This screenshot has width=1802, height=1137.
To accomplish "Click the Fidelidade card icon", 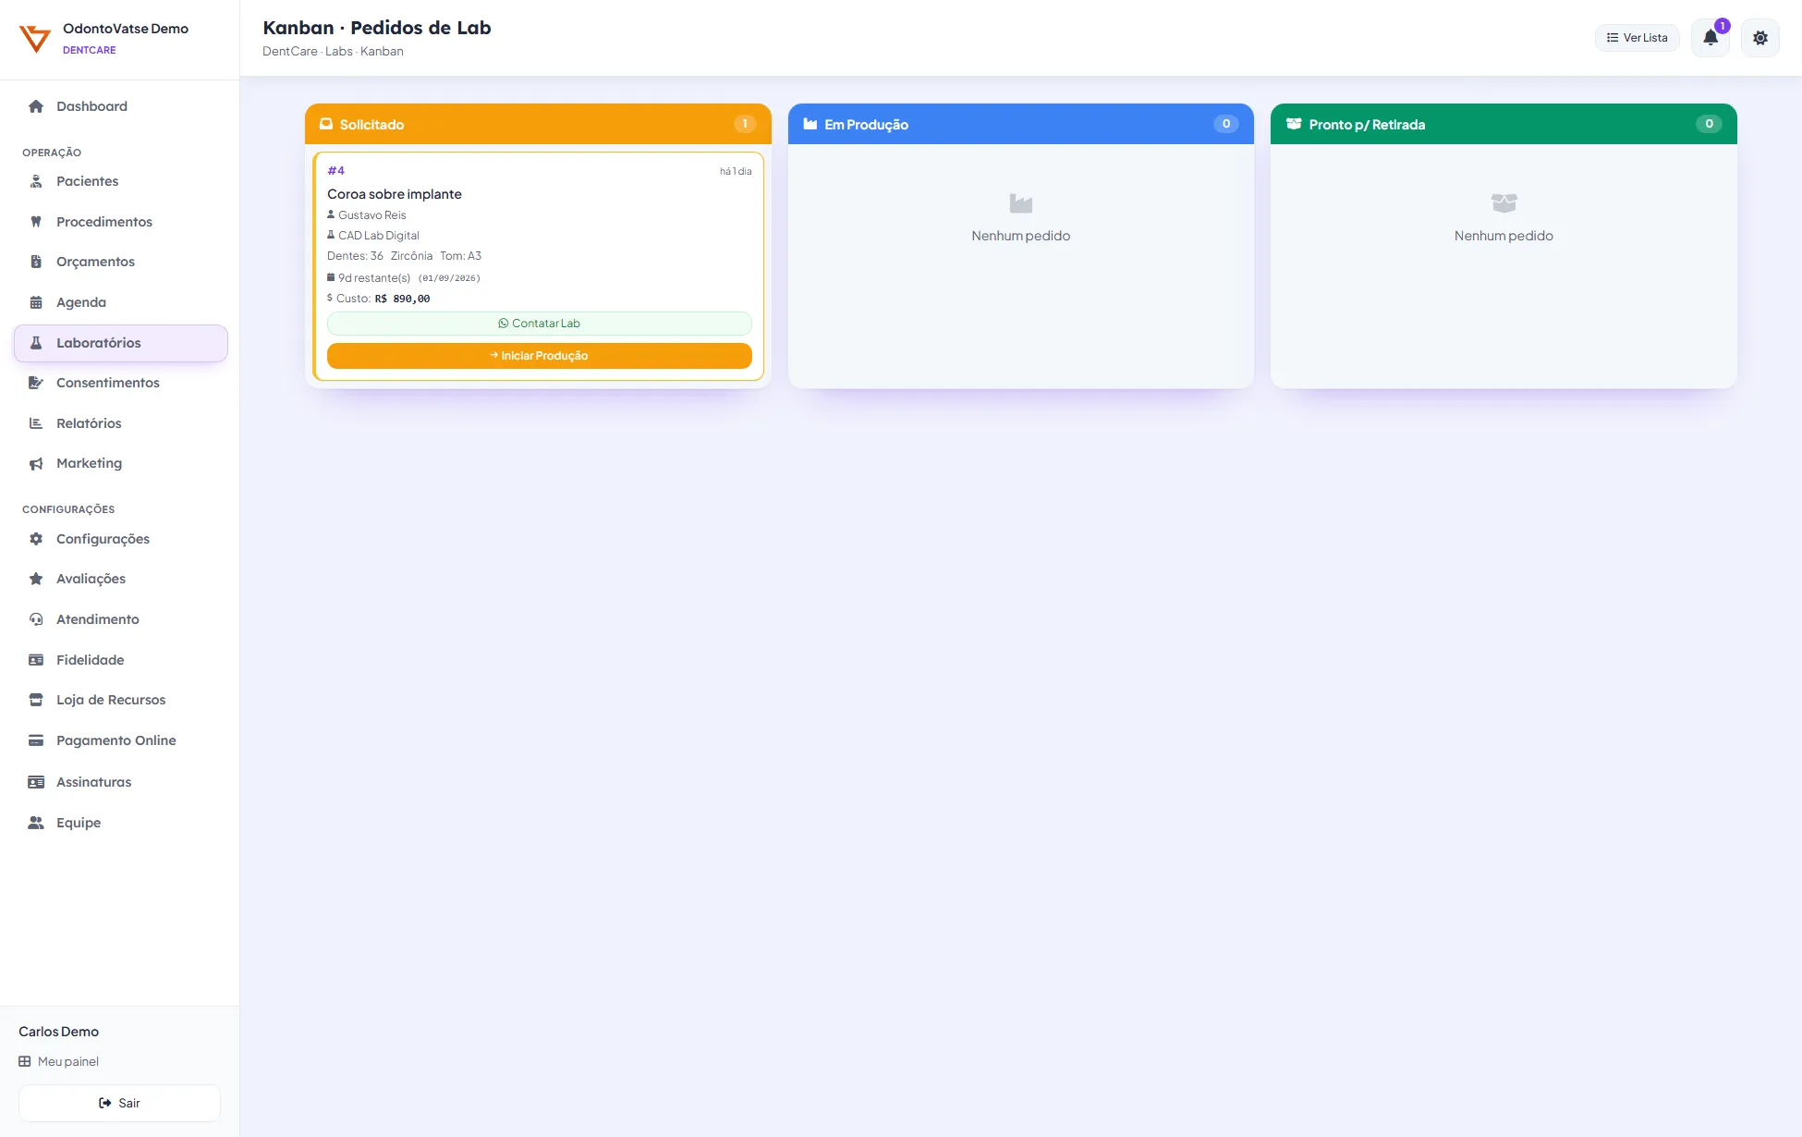I will [x=36, y=660].
